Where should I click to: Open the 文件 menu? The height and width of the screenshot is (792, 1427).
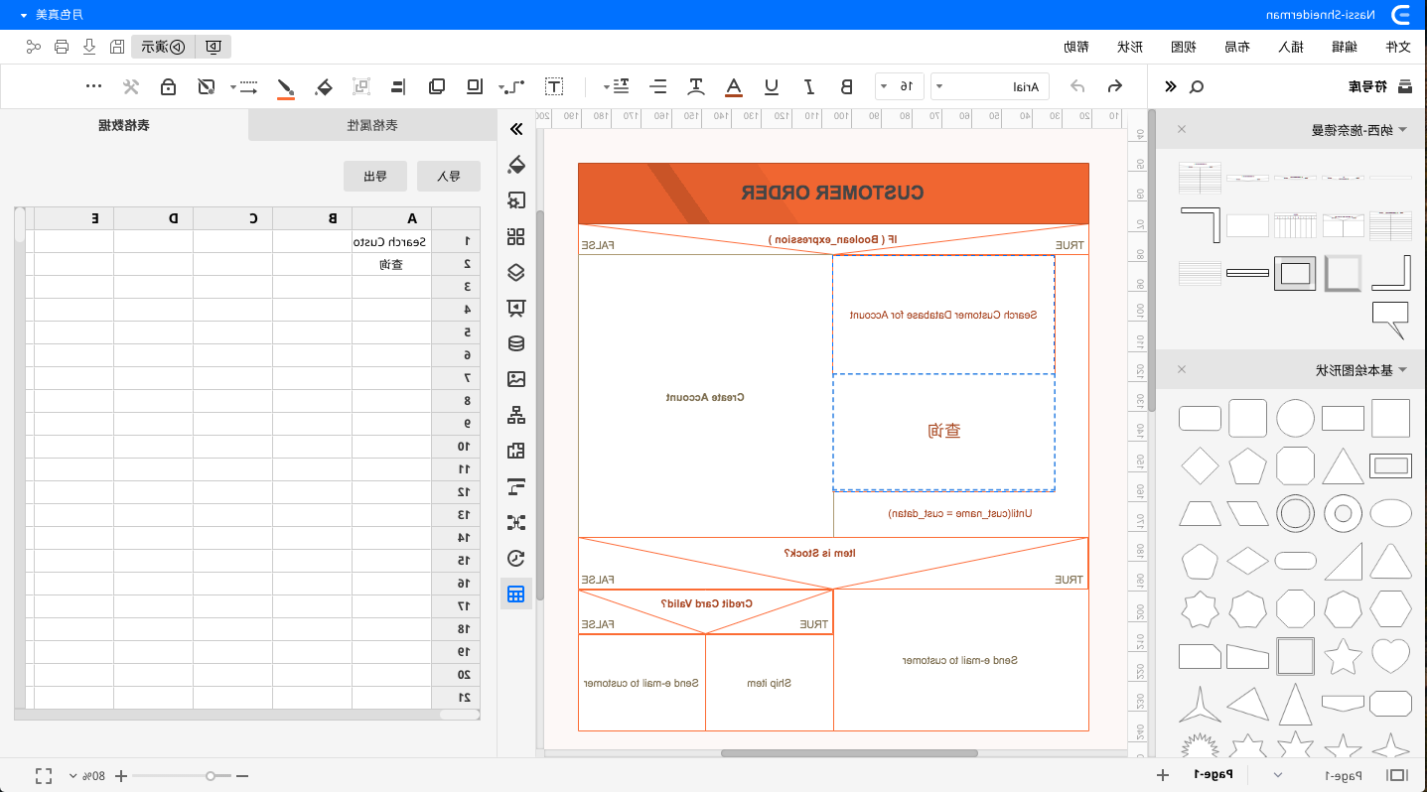point(1398,47)
